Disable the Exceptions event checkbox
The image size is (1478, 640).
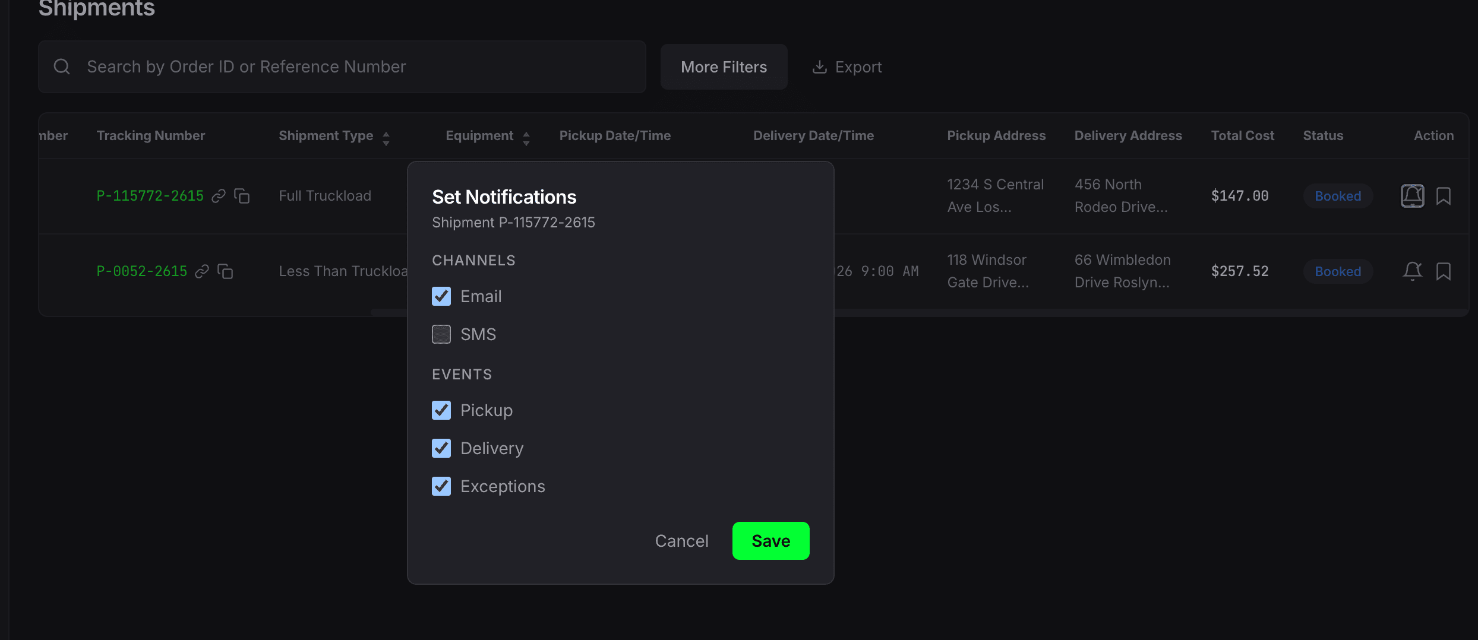click(x=441, y=486)
